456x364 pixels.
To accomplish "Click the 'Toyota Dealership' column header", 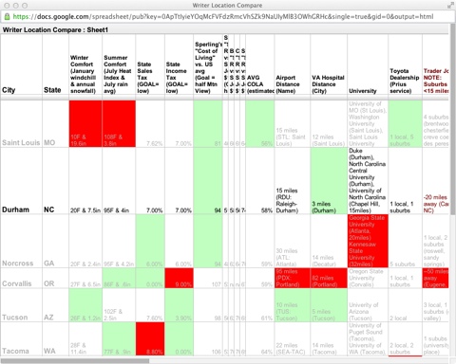I will (406, 64).
